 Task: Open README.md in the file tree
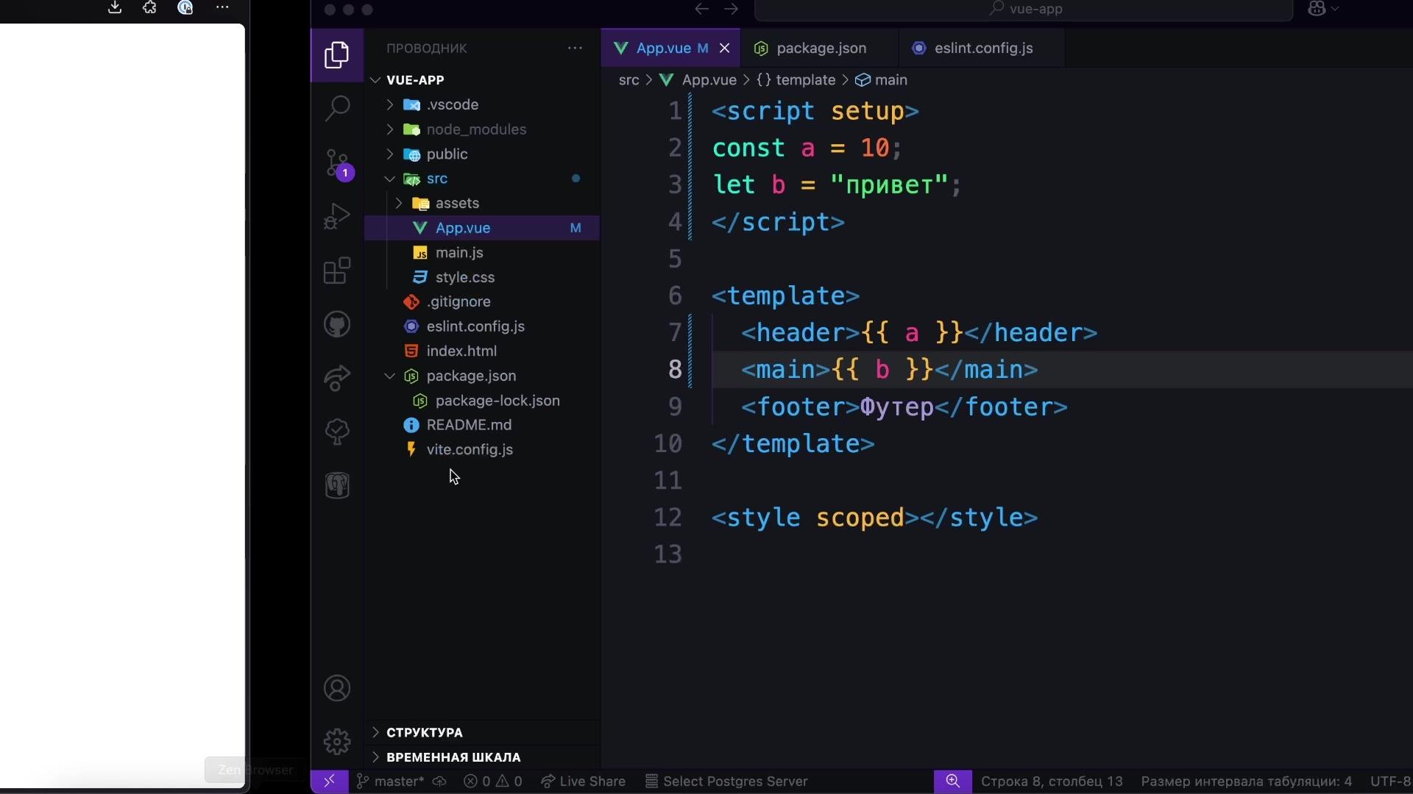click(x=482, y=425)
